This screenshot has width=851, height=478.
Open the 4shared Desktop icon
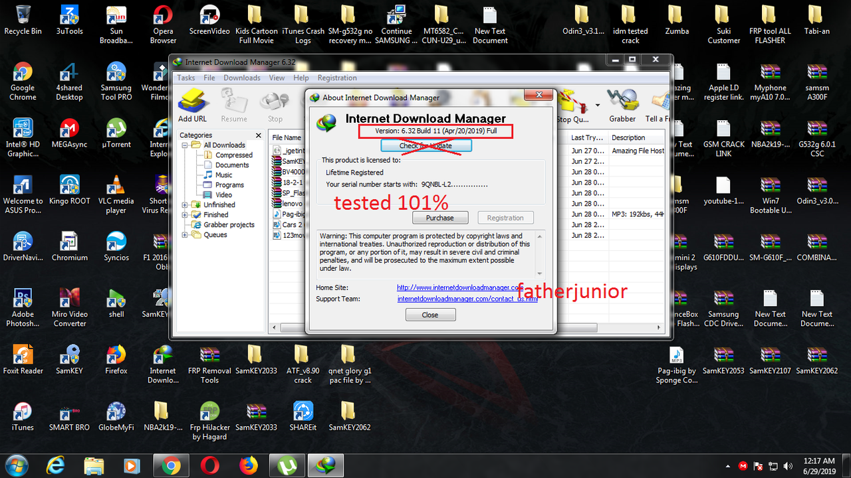click(69, 82)
